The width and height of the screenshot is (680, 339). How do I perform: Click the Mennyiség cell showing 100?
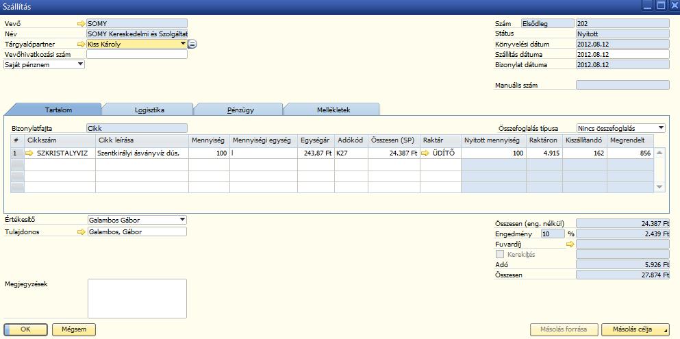pyautogui.click(x=209, y=153)
